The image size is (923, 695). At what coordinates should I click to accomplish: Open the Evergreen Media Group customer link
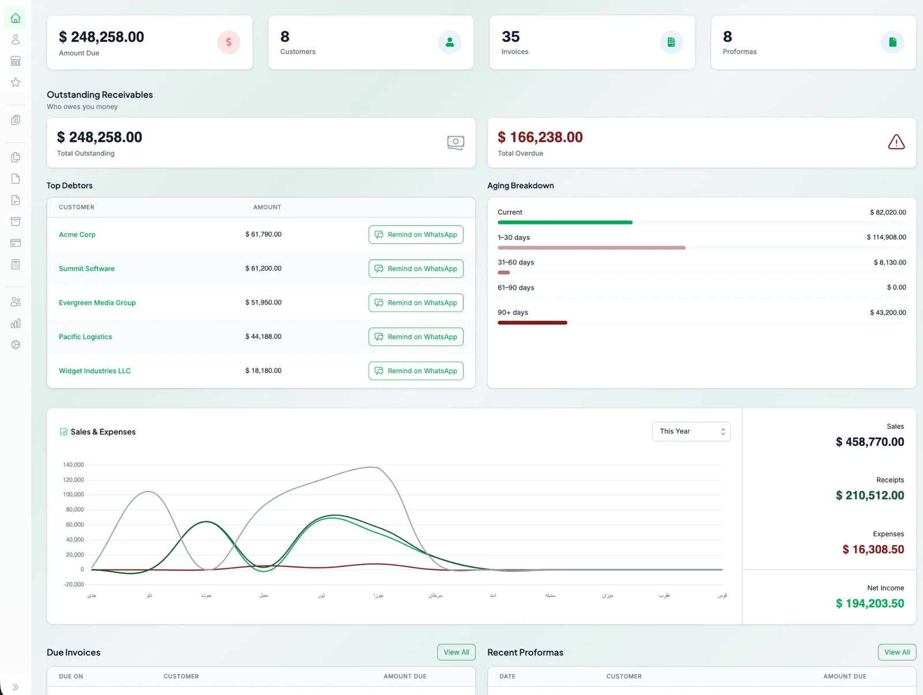[97, 303]
